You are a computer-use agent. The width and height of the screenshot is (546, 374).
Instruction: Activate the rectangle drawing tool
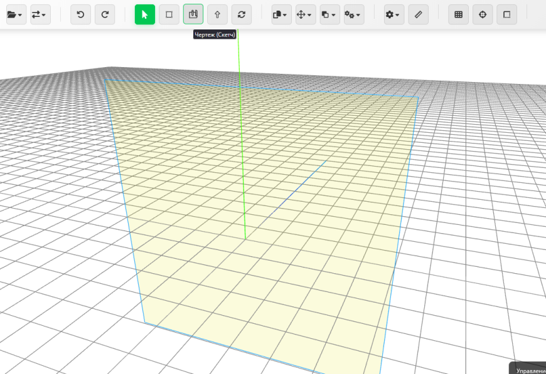click(168, 14)
